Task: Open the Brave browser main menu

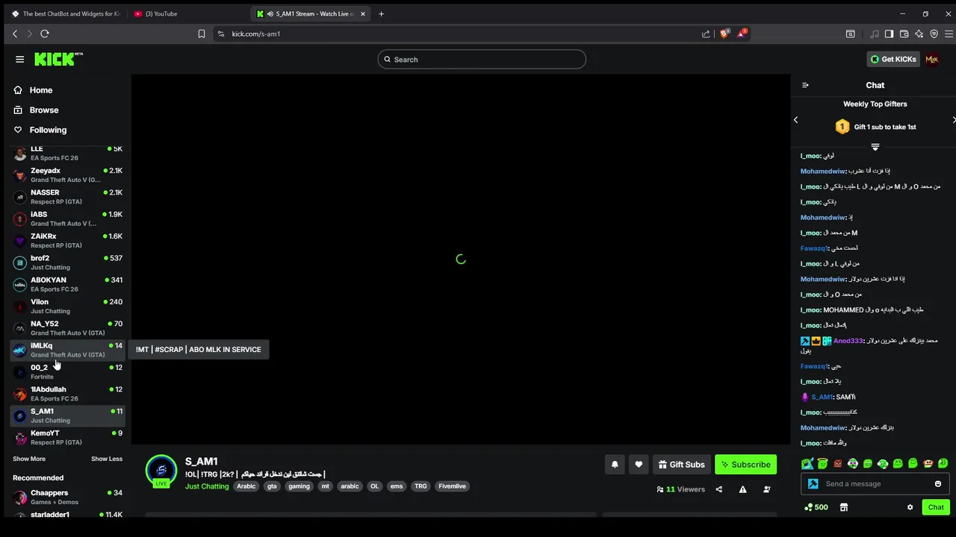Action: (949, 34)
